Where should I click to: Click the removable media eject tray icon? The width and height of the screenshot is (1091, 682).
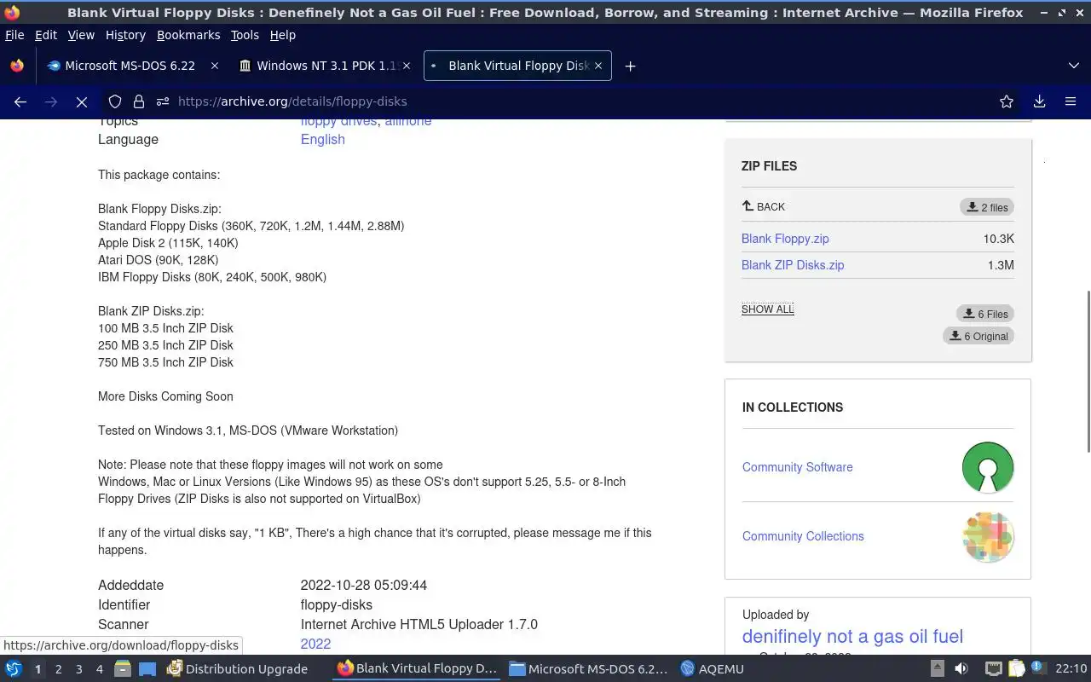click(x=938, y=669)
